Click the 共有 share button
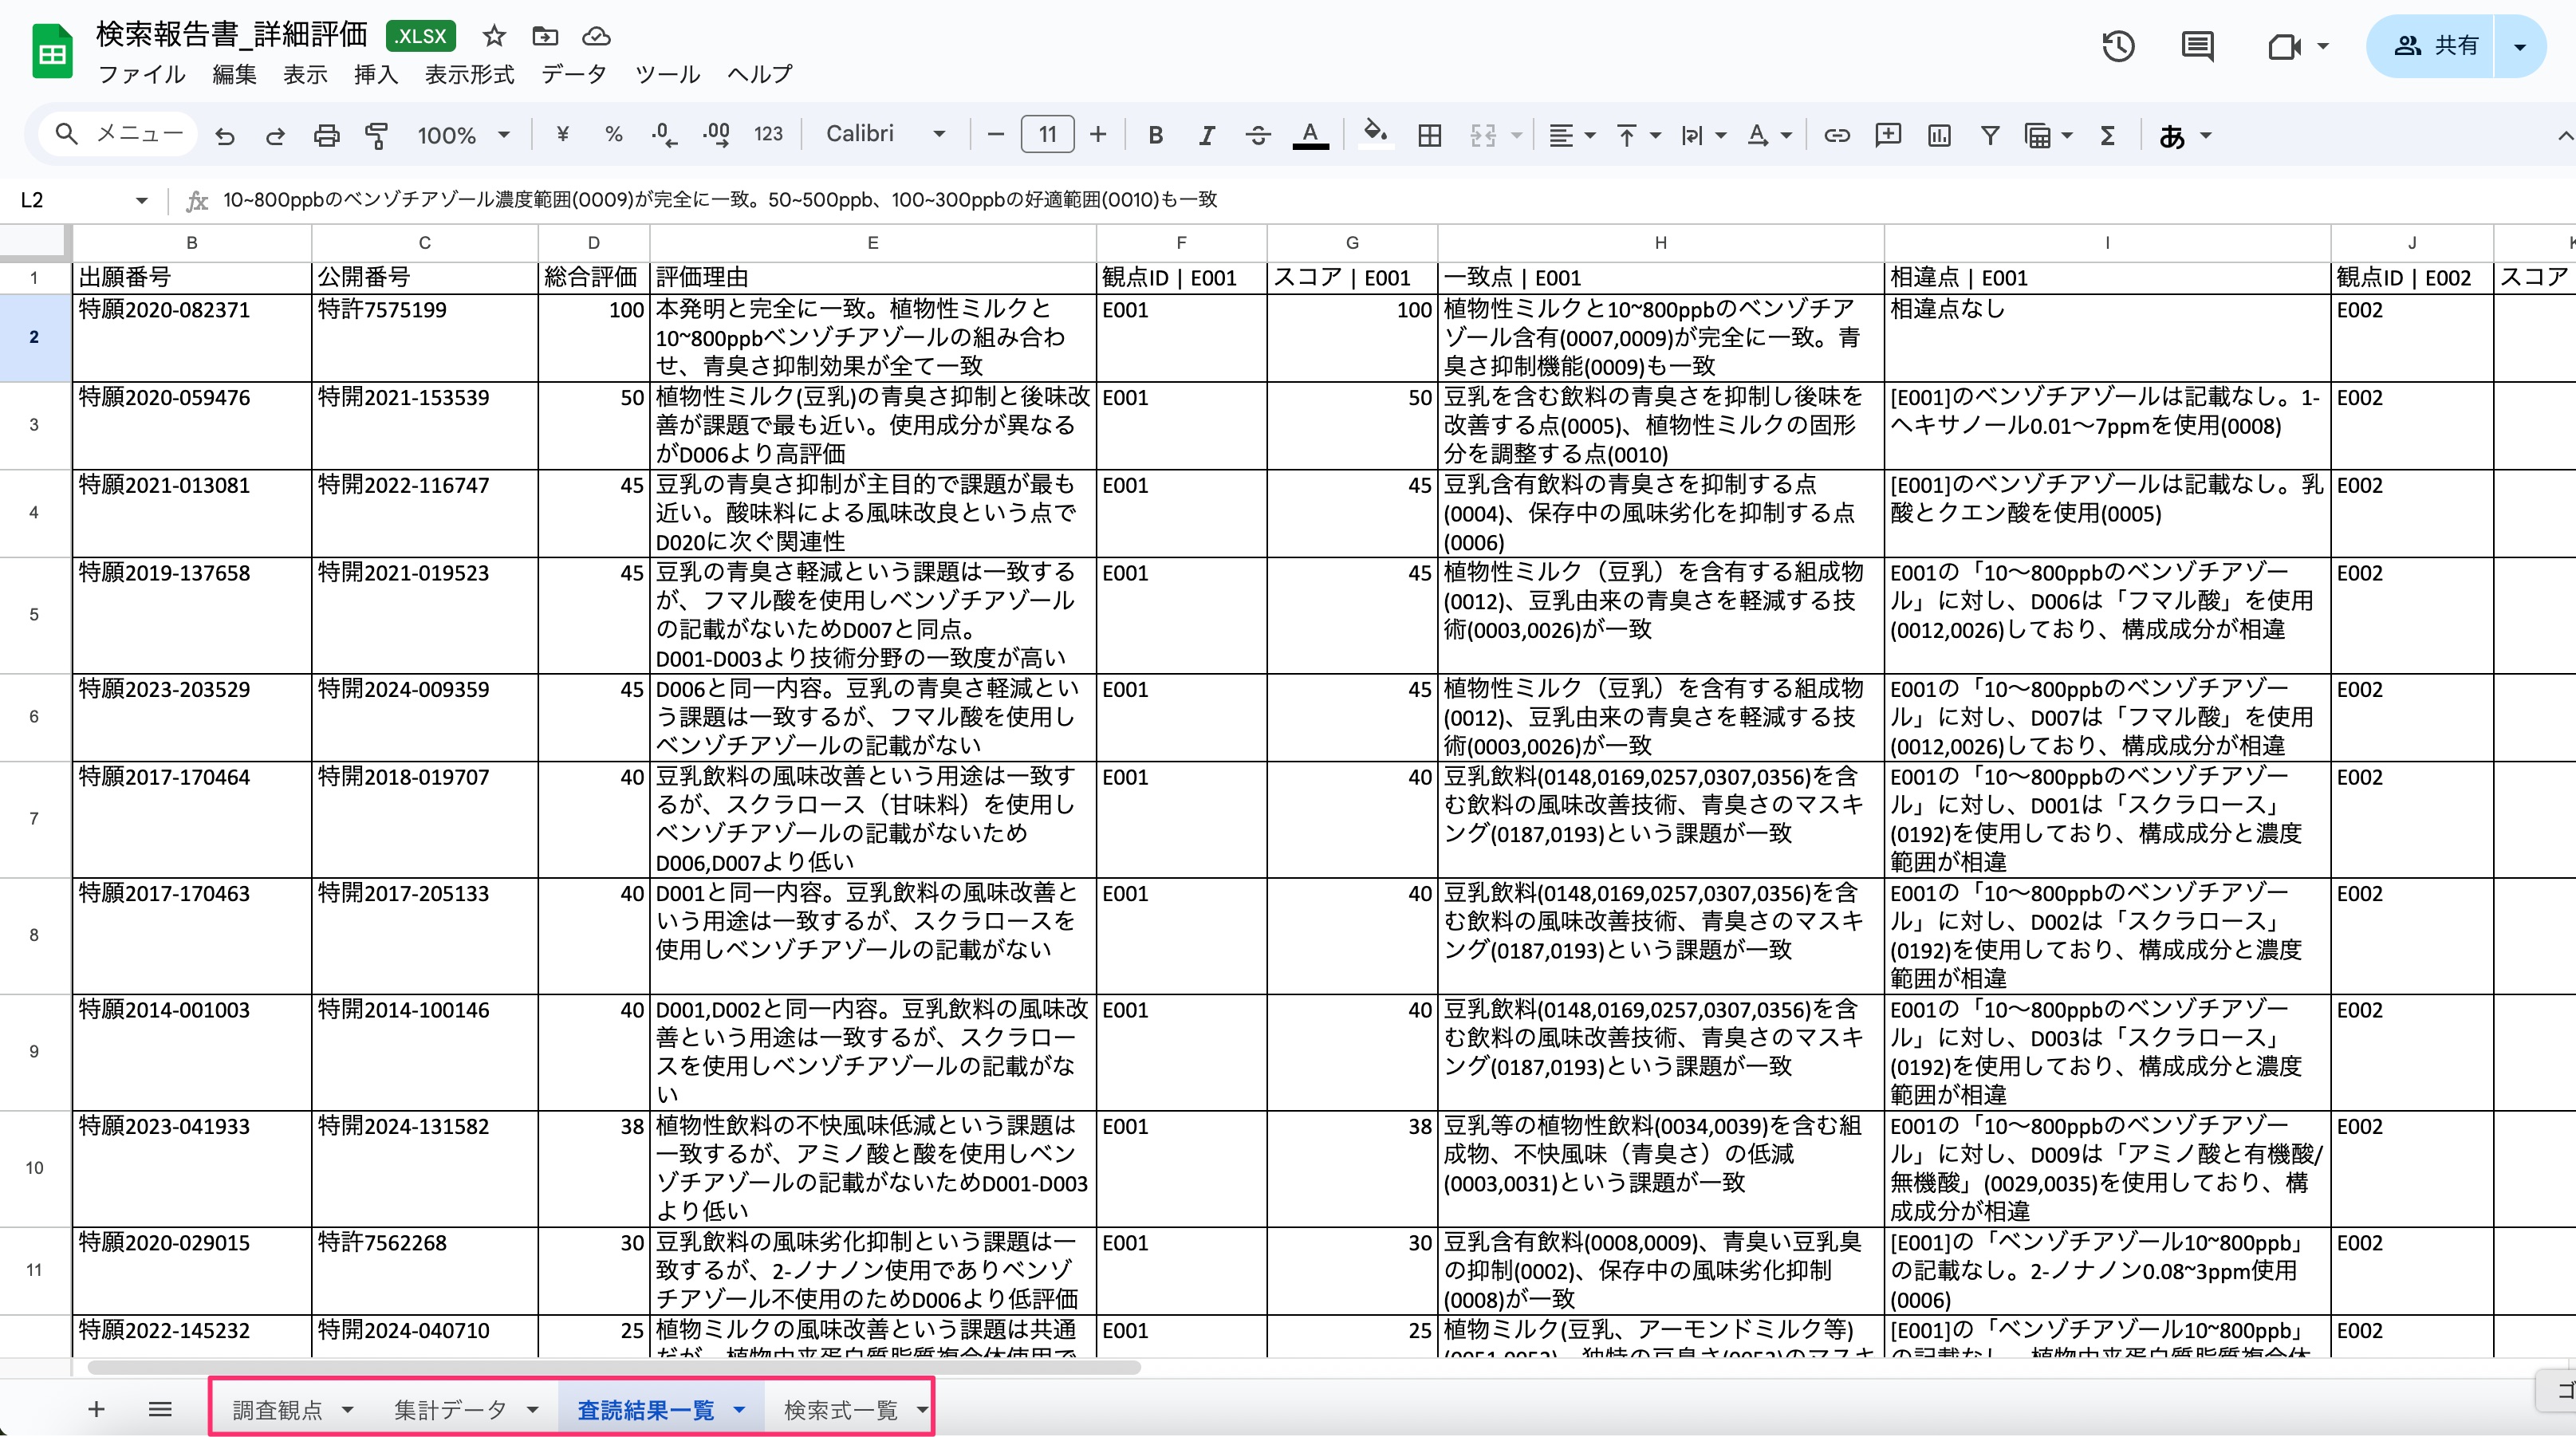This screenshot has height=1437, width=2576. point(2435,46)
